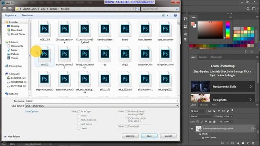The height and width of the screenshot is (146, 260).
Task: Toggle visibility eye of the top layer
Action: point(192,129)
